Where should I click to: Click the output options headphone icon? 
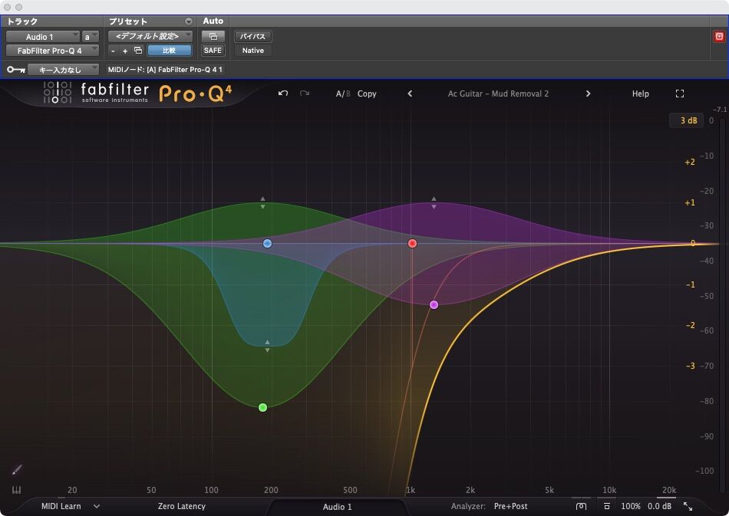[x=581, y=506]
